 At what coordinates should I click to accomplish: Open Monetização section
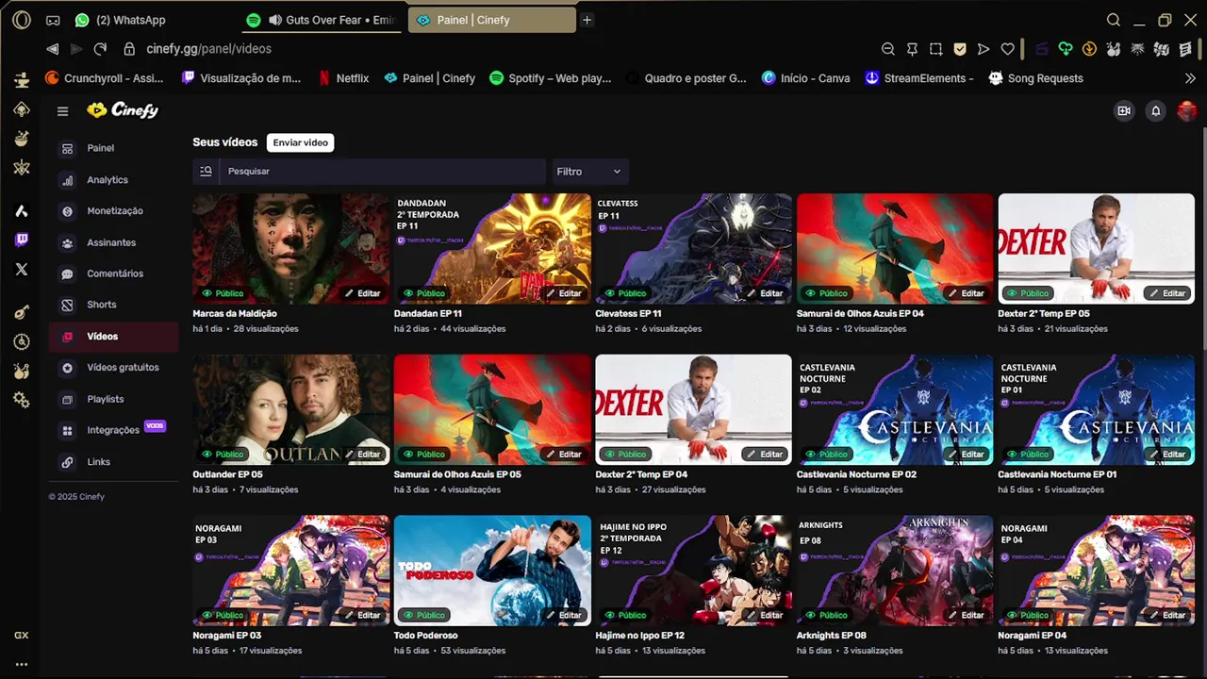pos(113,211)
